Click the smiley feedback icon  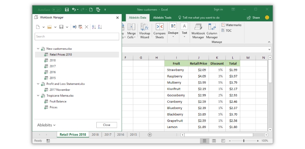[267, 17]
